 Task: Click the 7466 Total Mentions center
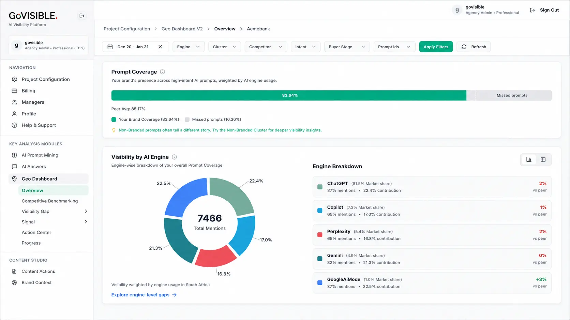(210, 222)
